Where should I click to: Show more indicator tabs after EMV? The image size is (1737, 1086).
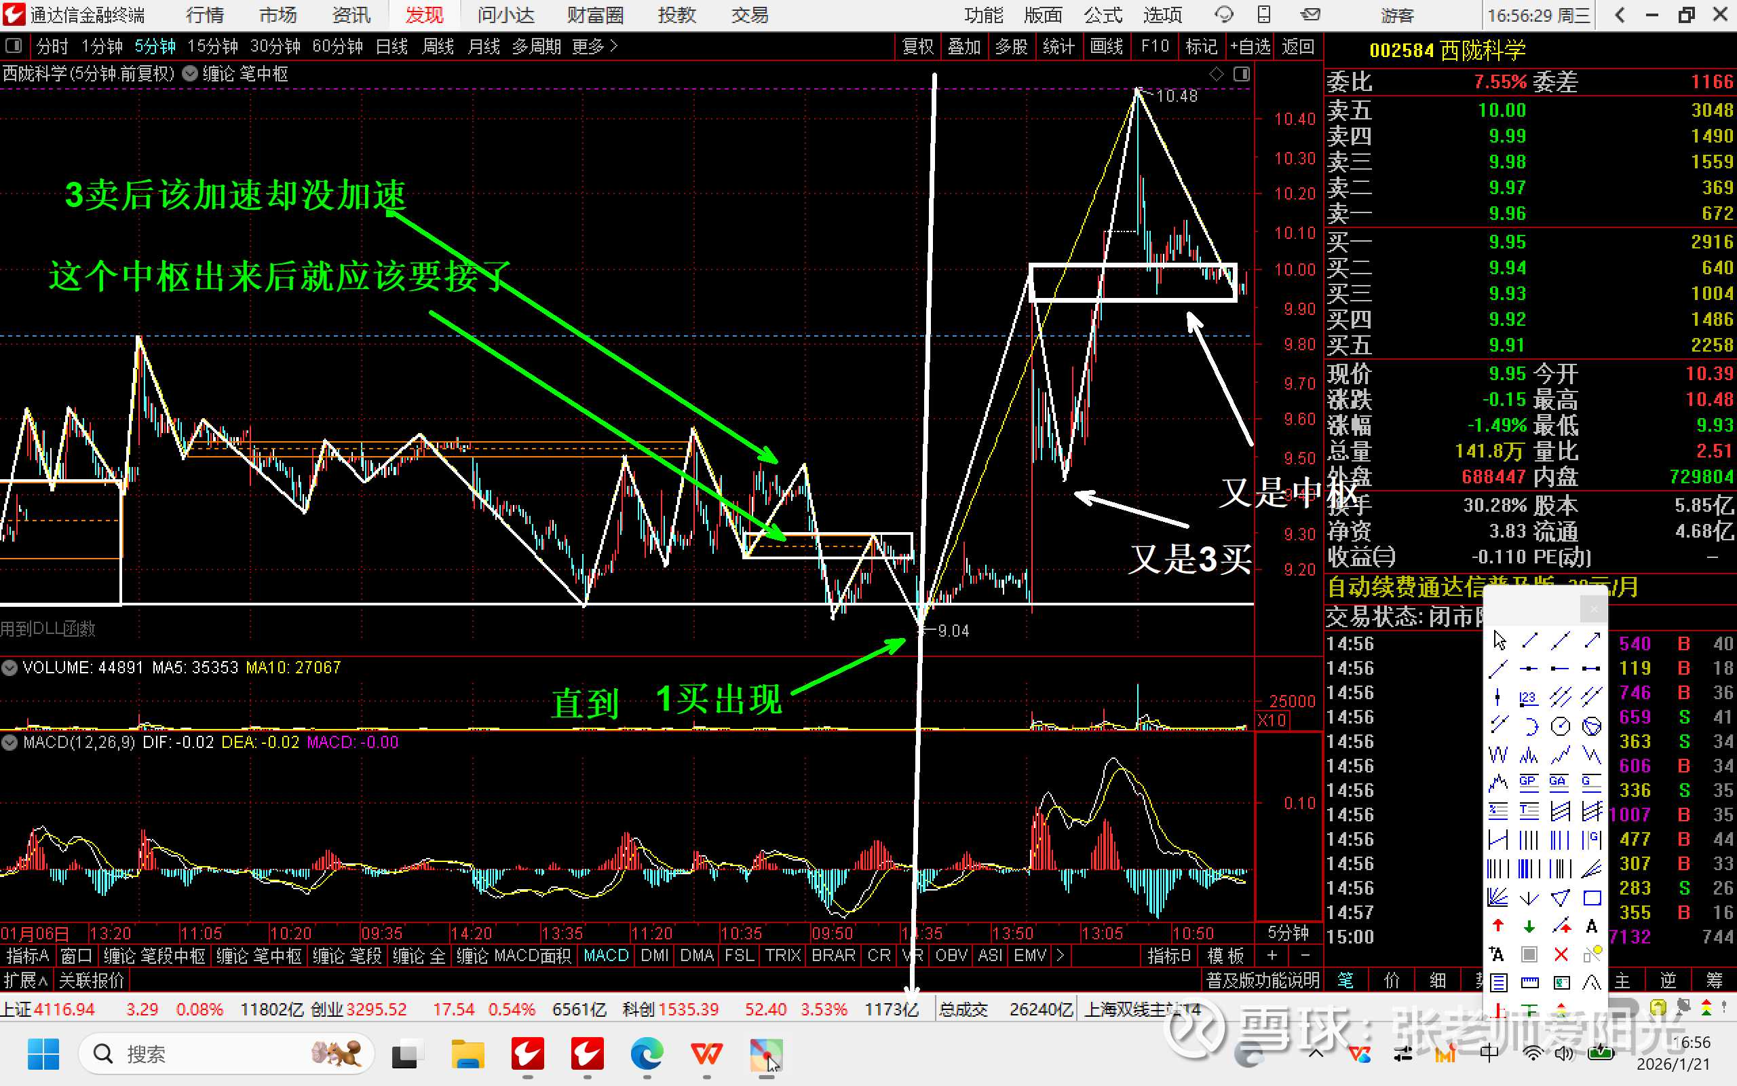pos(1060,955)
